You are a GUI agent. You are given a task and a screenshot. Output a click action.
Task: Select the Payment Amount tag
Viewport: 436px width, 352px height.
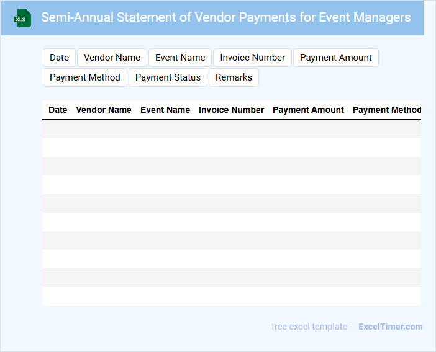(335, 58)
